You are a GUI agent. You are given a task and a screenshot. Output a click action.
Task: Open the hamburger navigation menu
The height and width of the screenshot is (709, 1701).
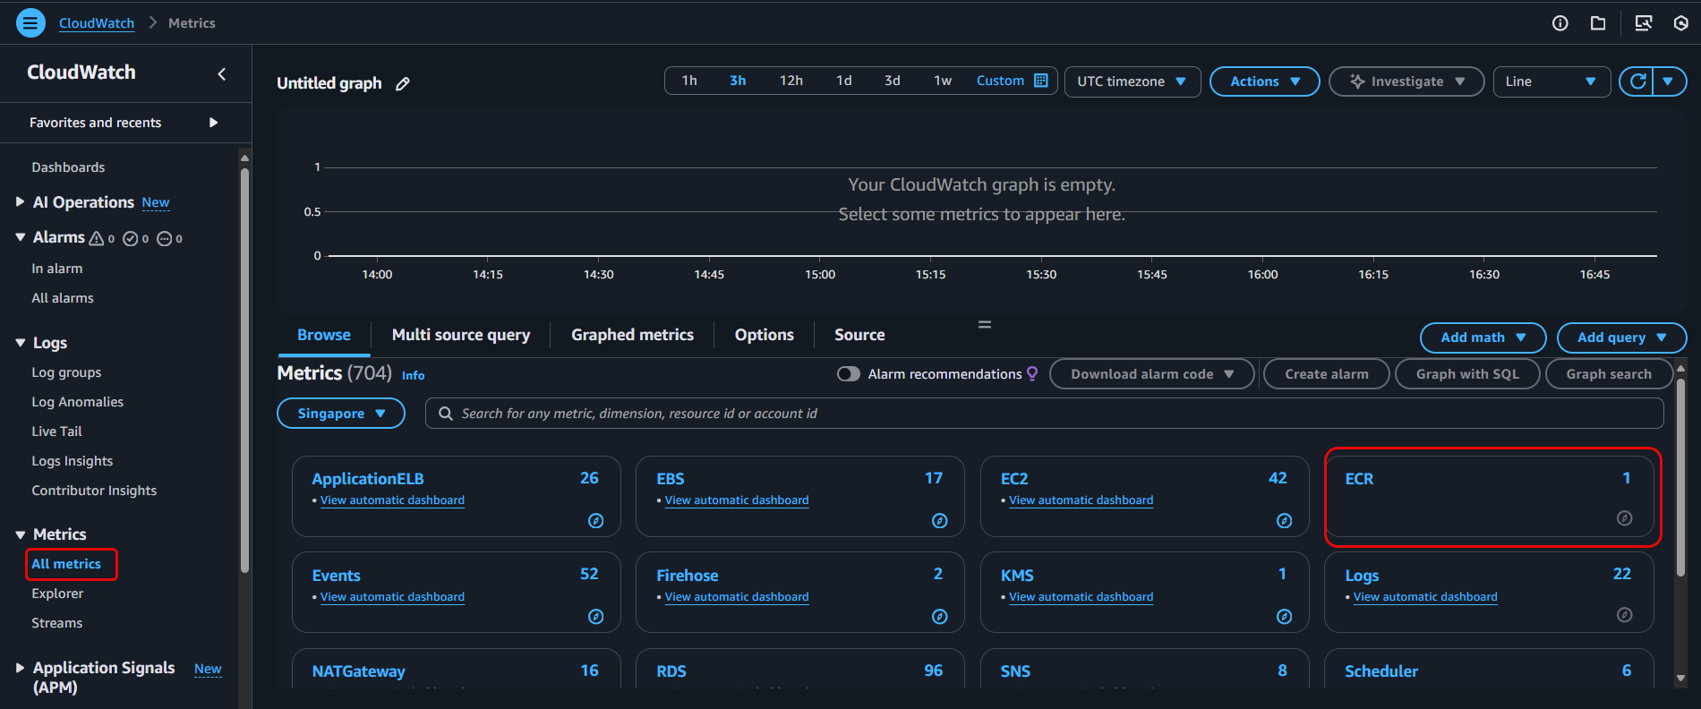(30, 22)
